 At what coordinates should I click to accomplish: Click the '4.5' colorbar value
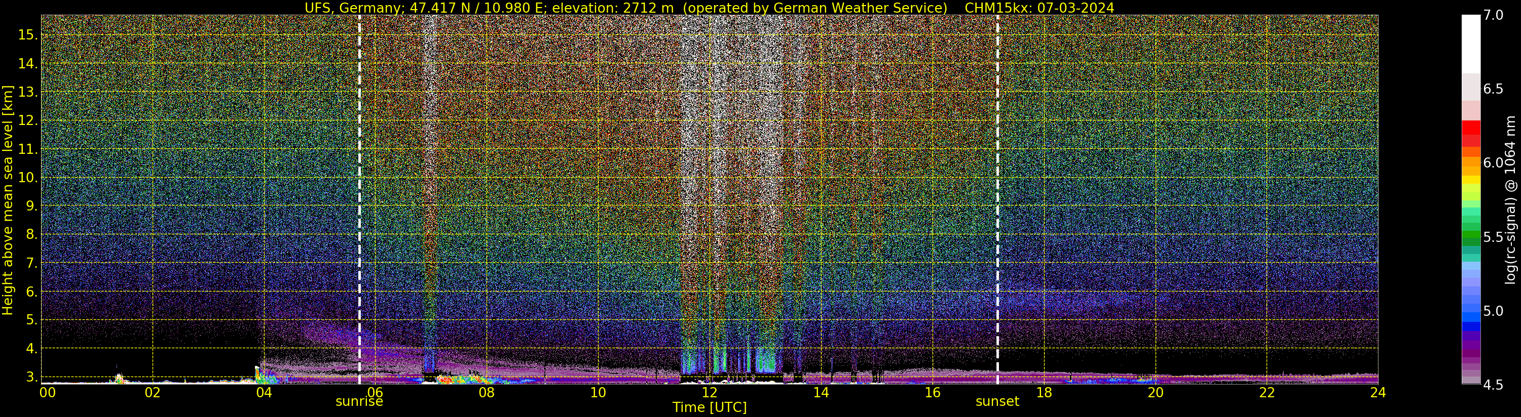(1493, 385)
